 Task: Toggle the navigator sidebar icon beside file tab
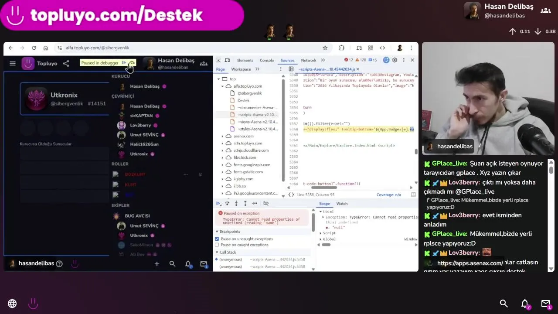291,69
